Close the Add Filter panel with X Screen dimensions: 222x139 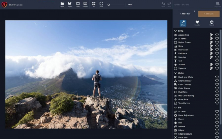click(195, 11)
